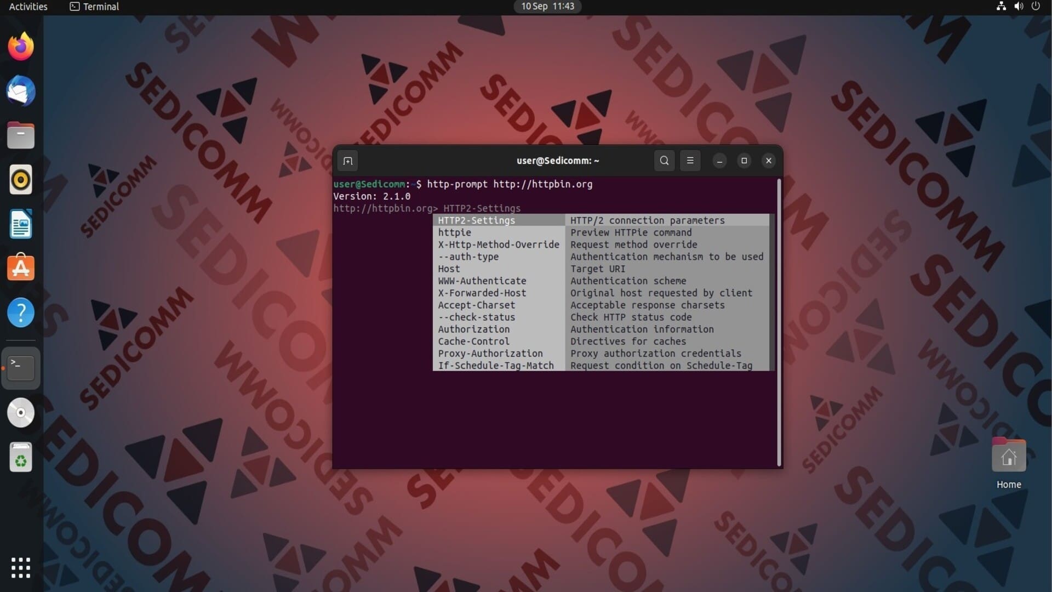Close the terminal window

click(x=769, y=161)
